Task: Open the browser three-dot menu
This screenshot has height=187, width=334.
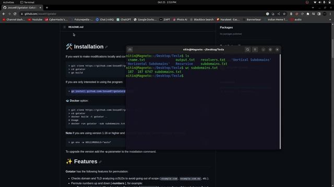Action: 330,14
